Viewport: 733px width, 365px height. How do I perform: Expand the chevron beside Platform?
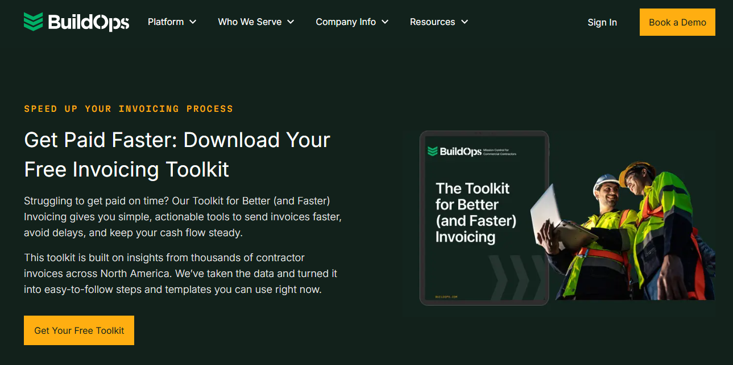[x=193, y=22]
